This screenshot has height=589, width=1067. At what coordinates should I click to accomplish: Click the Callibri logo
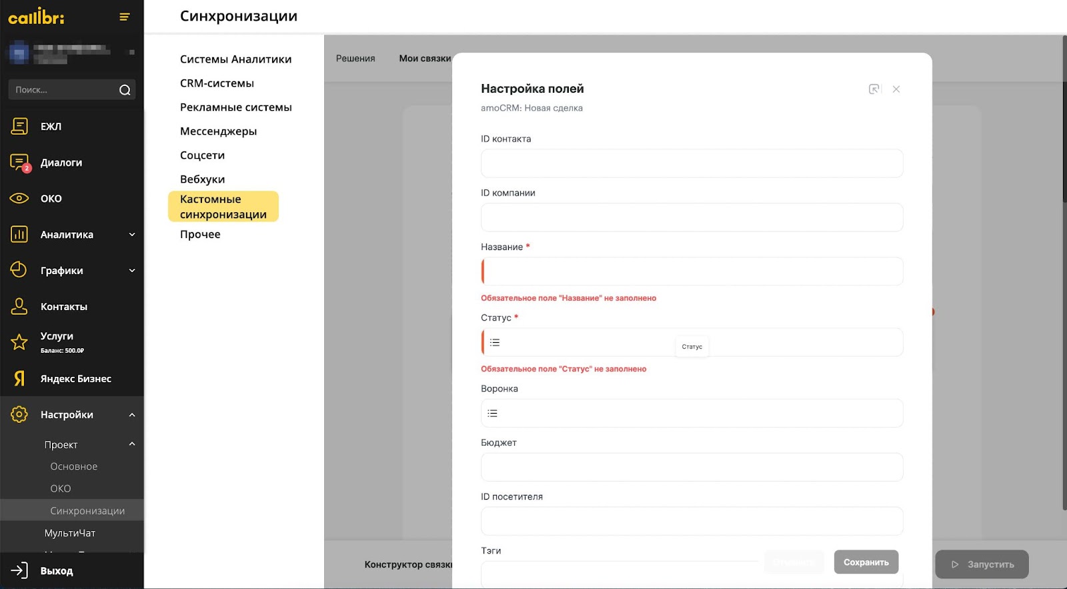pos(36,16)
